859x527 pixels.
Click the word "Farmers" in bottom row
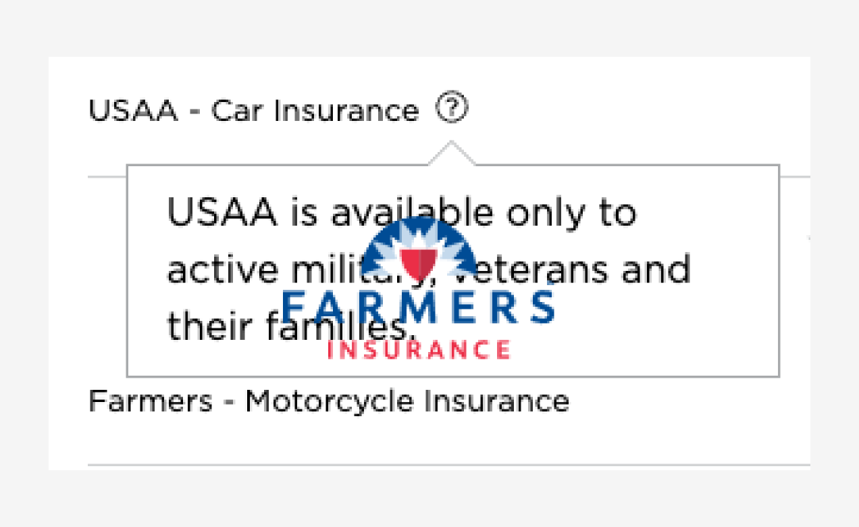(x=150, y=401)
